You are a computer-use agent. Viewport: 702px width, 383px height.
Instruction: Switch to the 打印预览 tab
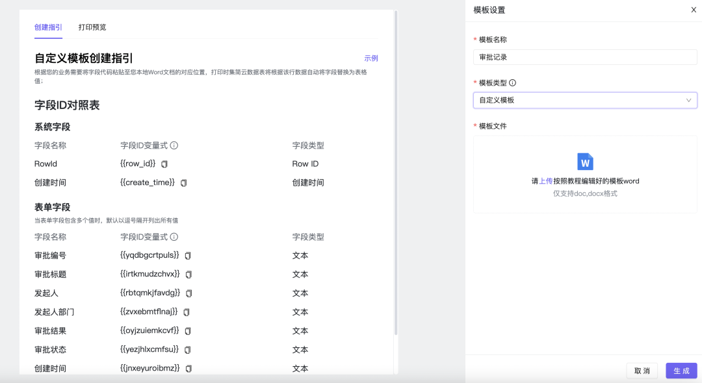pyautogui.click(x=92, y=27)
